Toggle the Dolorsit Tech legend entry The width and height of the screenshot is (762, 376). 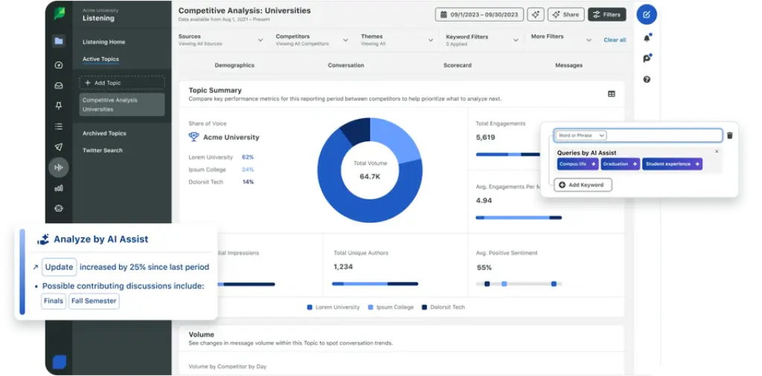(x=444, y=307)
